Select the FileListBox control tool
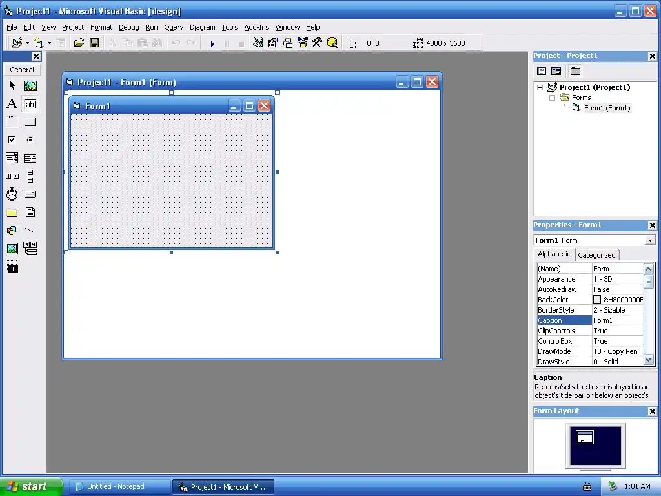The height and width of the screenshot is (496, 661). (x=30, y=212)
